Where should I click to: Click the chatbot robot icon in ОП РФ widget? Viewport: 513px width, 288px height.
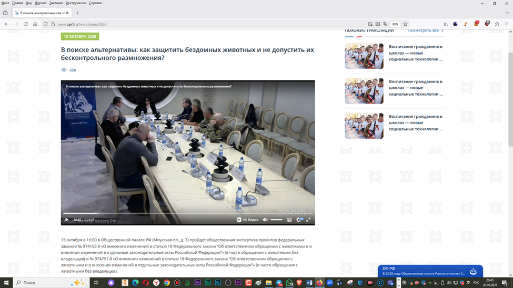(x=473, y=271)
